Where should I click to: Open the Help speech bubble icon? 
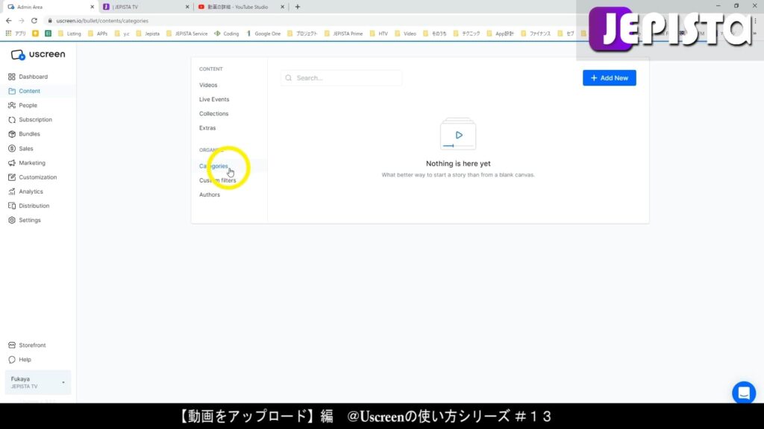click(x=12, y=360)
